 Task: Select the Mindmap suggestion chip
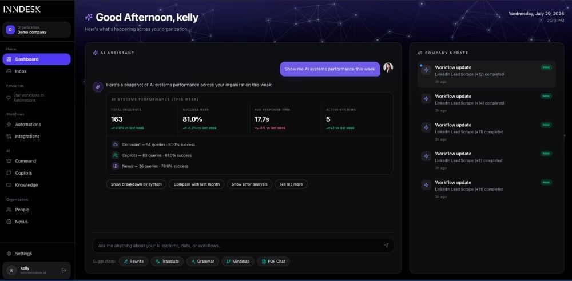click(238, 262)
